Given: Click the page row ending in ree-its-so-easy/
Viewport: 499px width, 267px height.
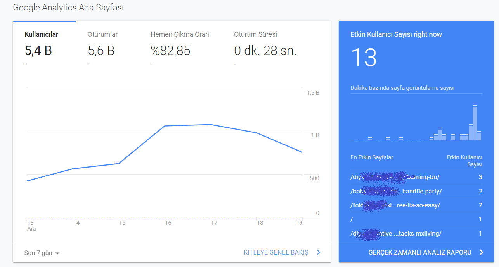Looking at the screenshot, I should [416, 205].
